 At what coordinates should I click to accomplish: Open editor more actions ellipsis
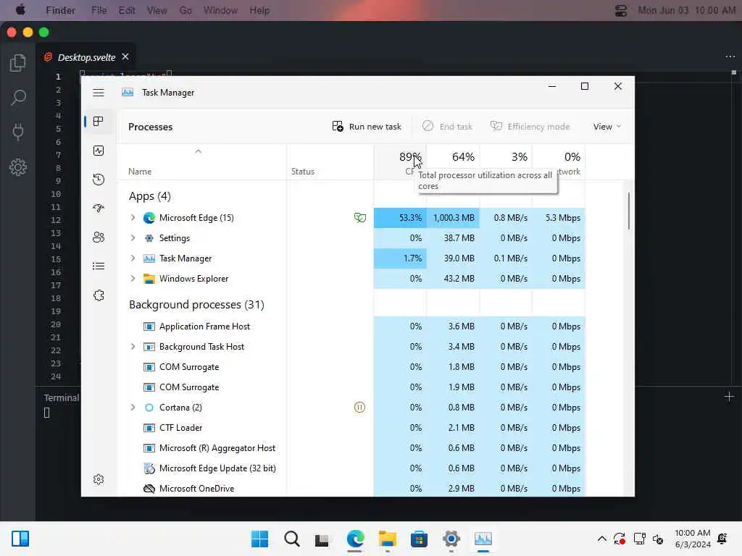tap(730, 56)
